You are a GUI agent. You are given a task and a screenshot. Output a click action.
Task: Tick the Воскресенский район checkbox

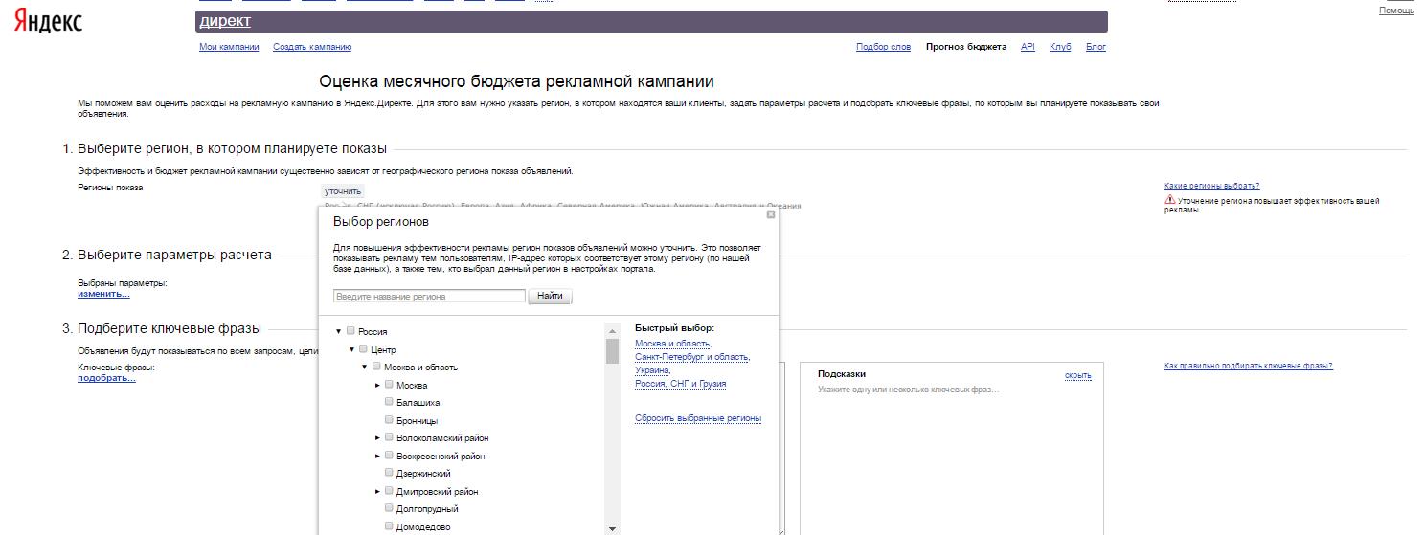tap(389, 456)
